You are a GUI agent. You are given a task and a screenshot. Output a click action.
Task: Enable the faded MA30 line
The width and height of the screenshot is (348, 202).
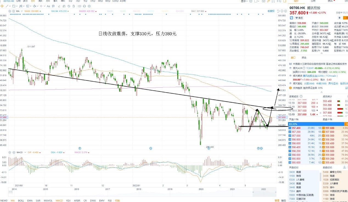click(x=110, y=11)
